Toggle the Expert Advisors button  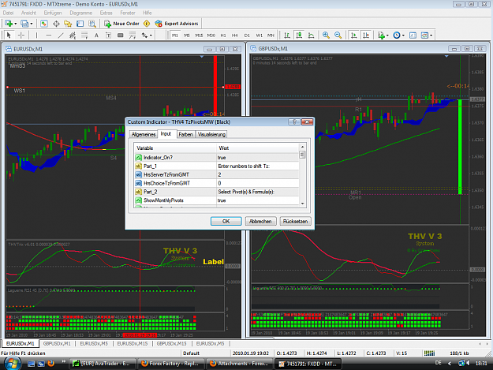(177, 24)
